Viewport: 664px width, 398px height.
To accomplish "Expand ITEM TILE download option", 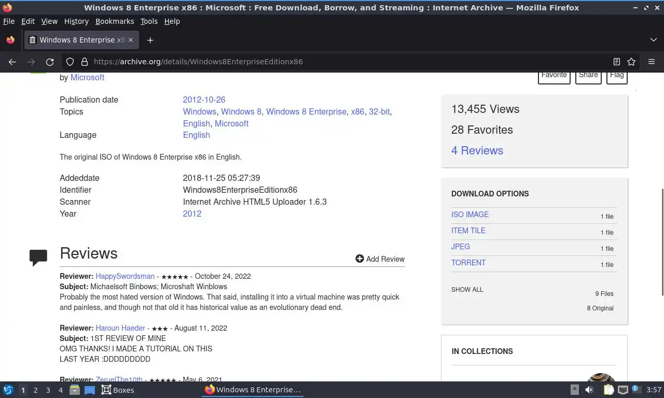I will pos(468,231).
